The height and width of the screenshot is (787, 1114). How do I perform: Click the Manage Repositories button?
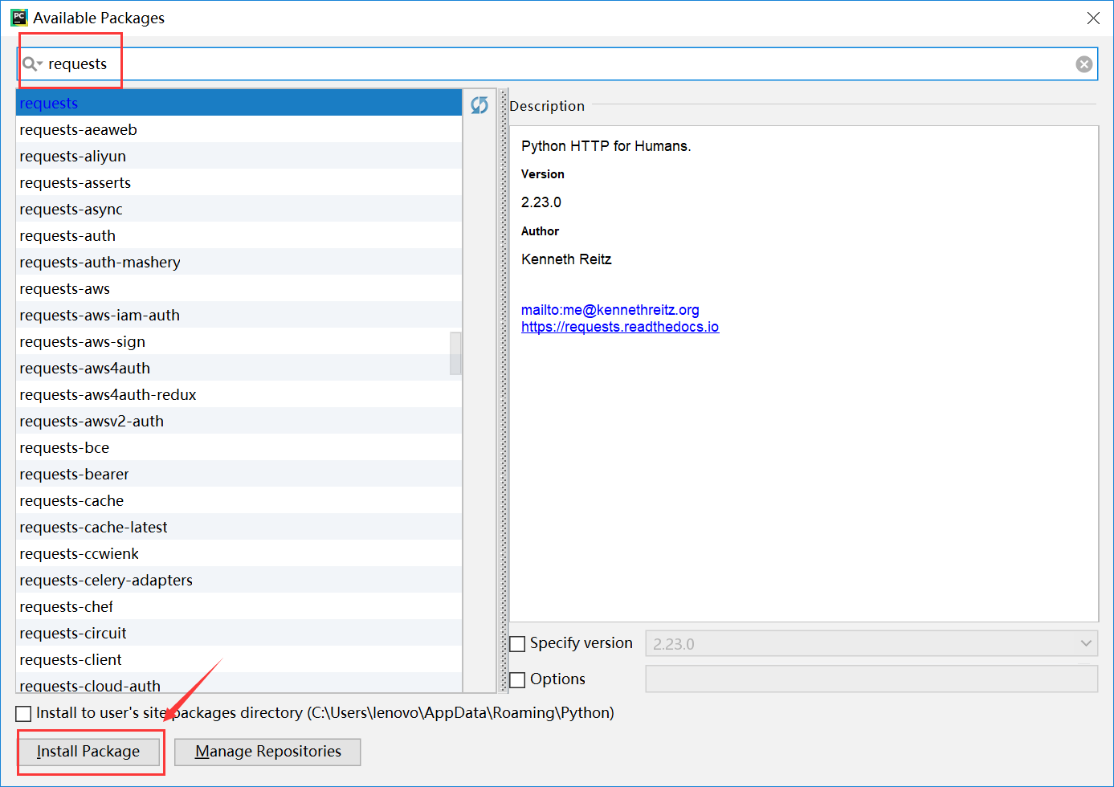coord(267,752)
